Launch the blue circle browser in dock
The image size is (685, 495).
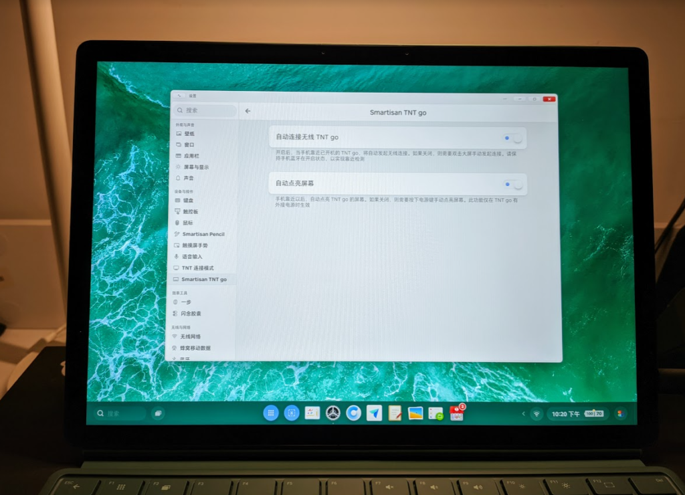[x=353, y=413]
